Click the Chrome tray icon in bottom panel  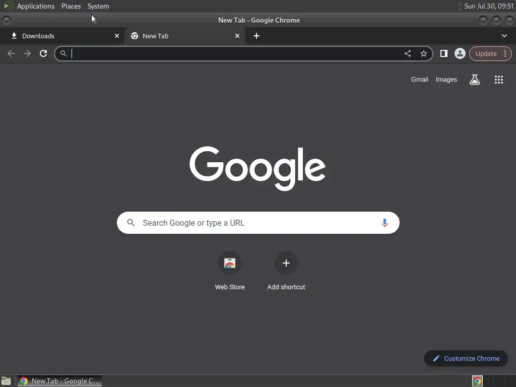(x=477, y=381)
